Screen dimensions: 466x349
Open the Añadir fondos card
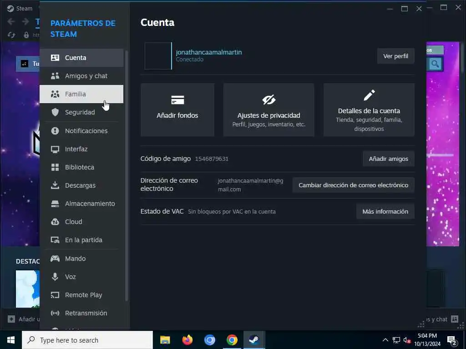[x=177, y=110]
